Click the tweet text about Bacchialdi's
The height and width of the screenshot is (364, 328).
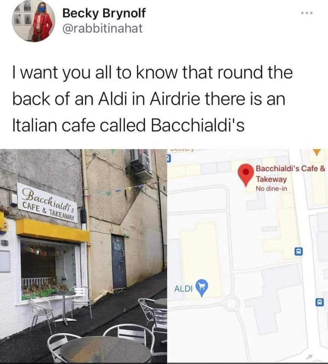[152, 99]
